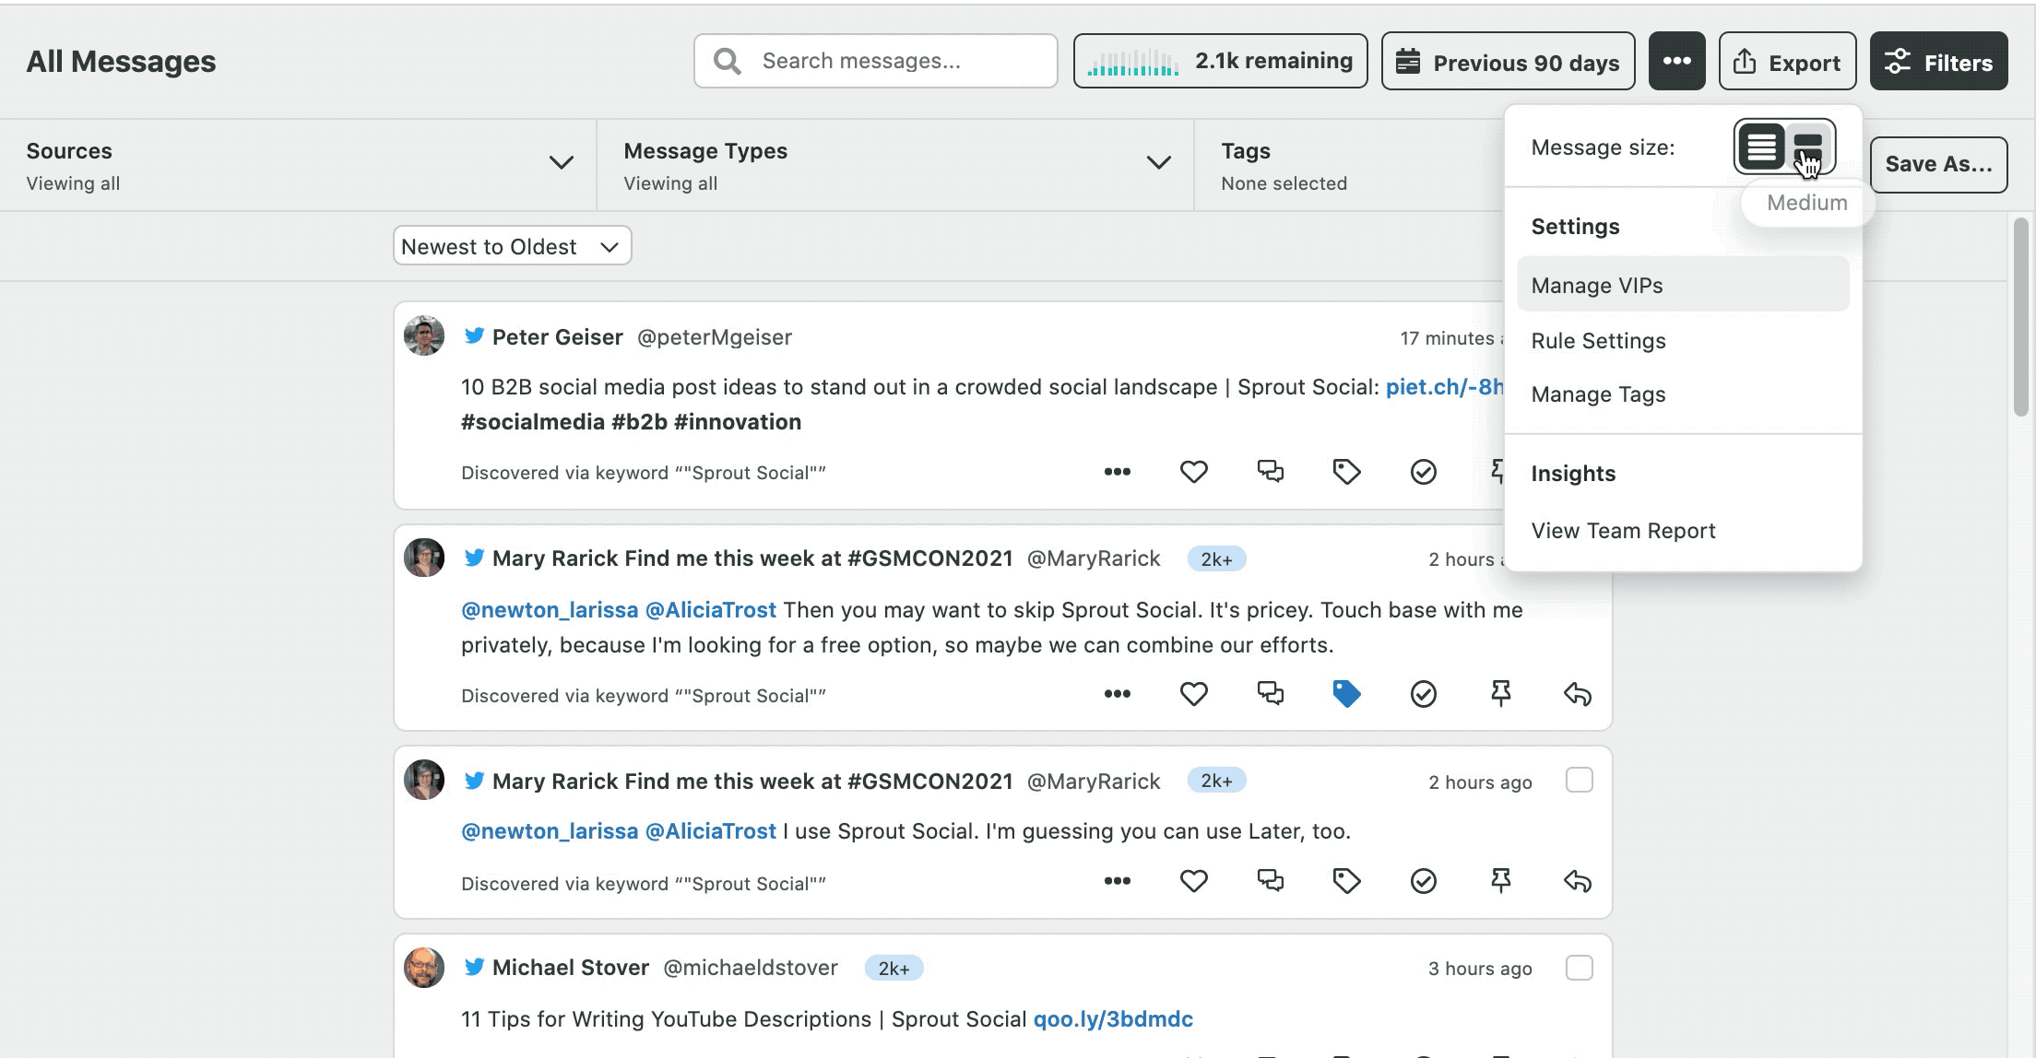Click the @peterMgeiser handle
This screenshot has width=2036, height=1058.
(715, 336)
